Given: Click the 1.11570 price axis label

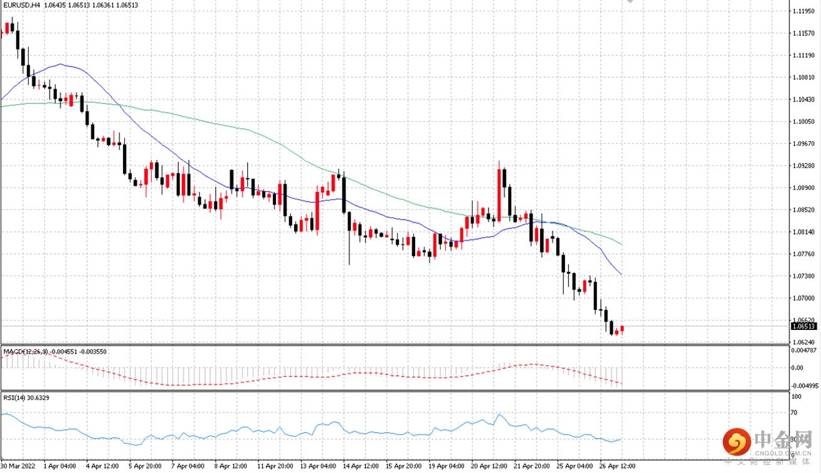Looking at the screenshot, I should click(803, 33).
